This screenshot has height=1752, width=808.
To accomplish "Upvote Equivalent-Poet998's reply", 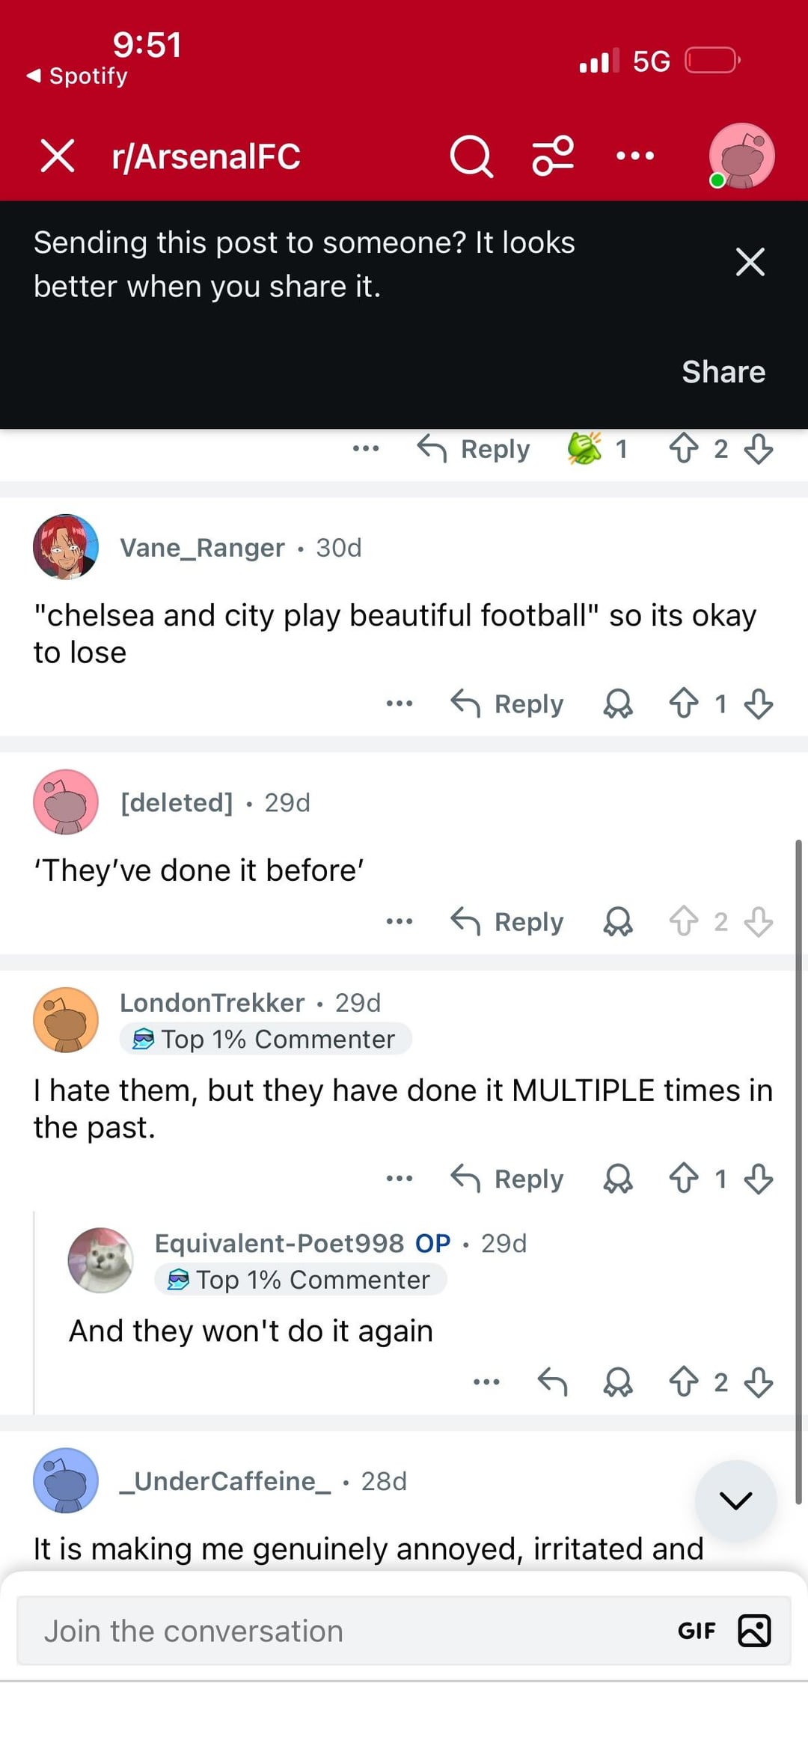I will point(683,1382).
